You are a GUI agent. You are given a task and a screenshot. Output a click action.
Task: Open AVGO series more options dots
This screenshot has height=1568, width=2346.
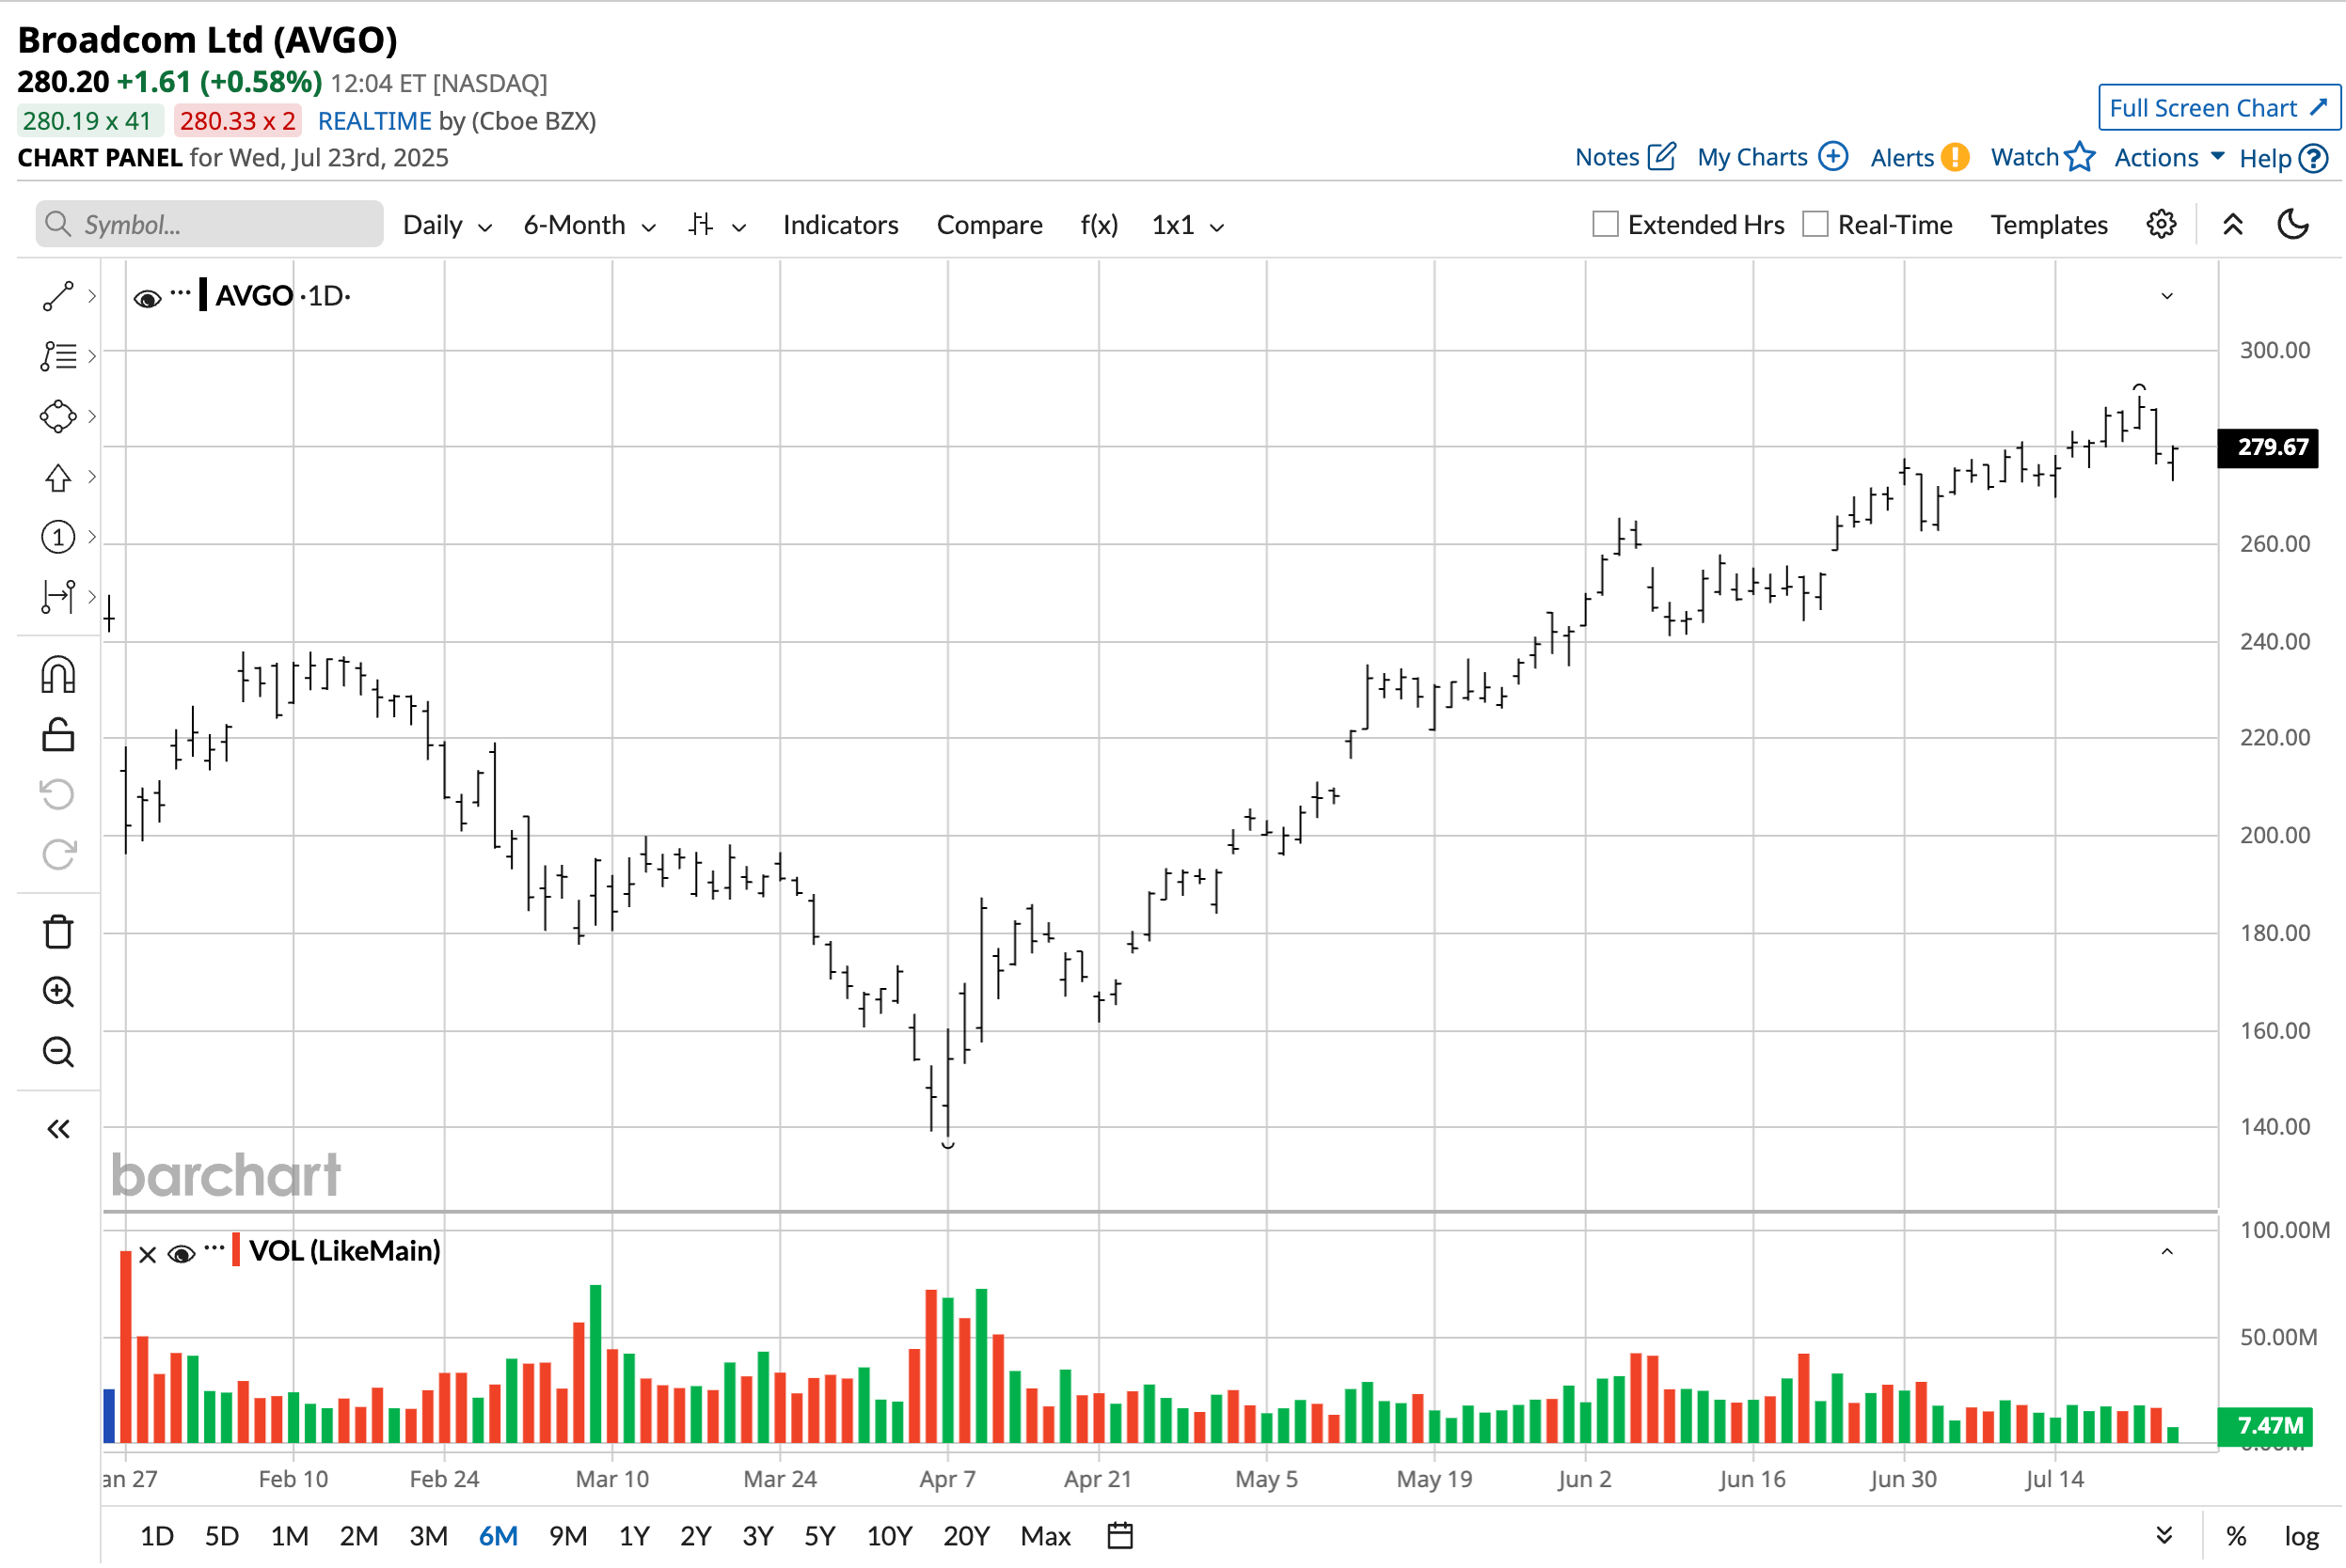pyautogui.click(x=180, y=293)
